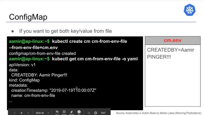
Task: Click 'CREATEDBY: Aamir Pinger!!!' line
Action: tap(39, 75)
